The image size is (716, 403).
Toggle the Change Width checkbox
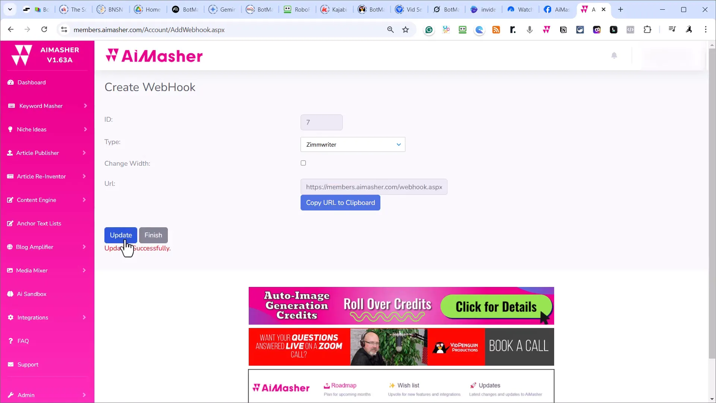coord(303,163)
